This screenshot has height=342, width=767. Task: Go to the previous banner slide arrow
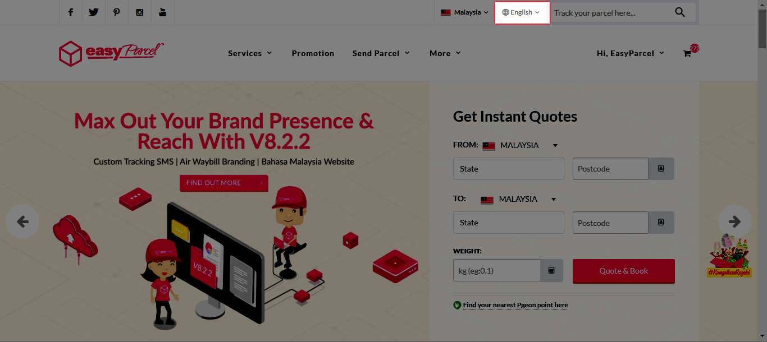click(22, 221)
